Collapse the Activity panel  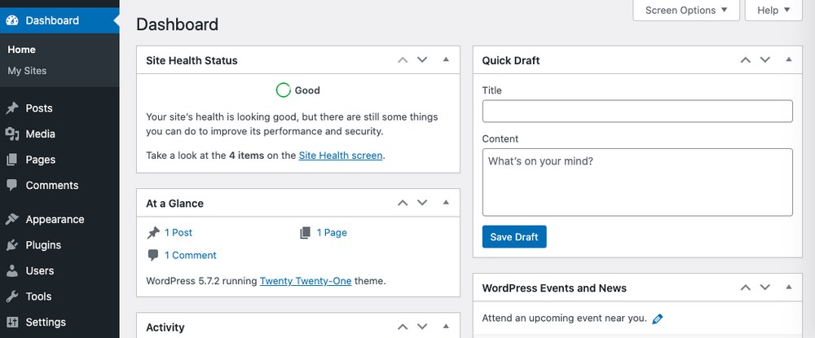[446, 327]
